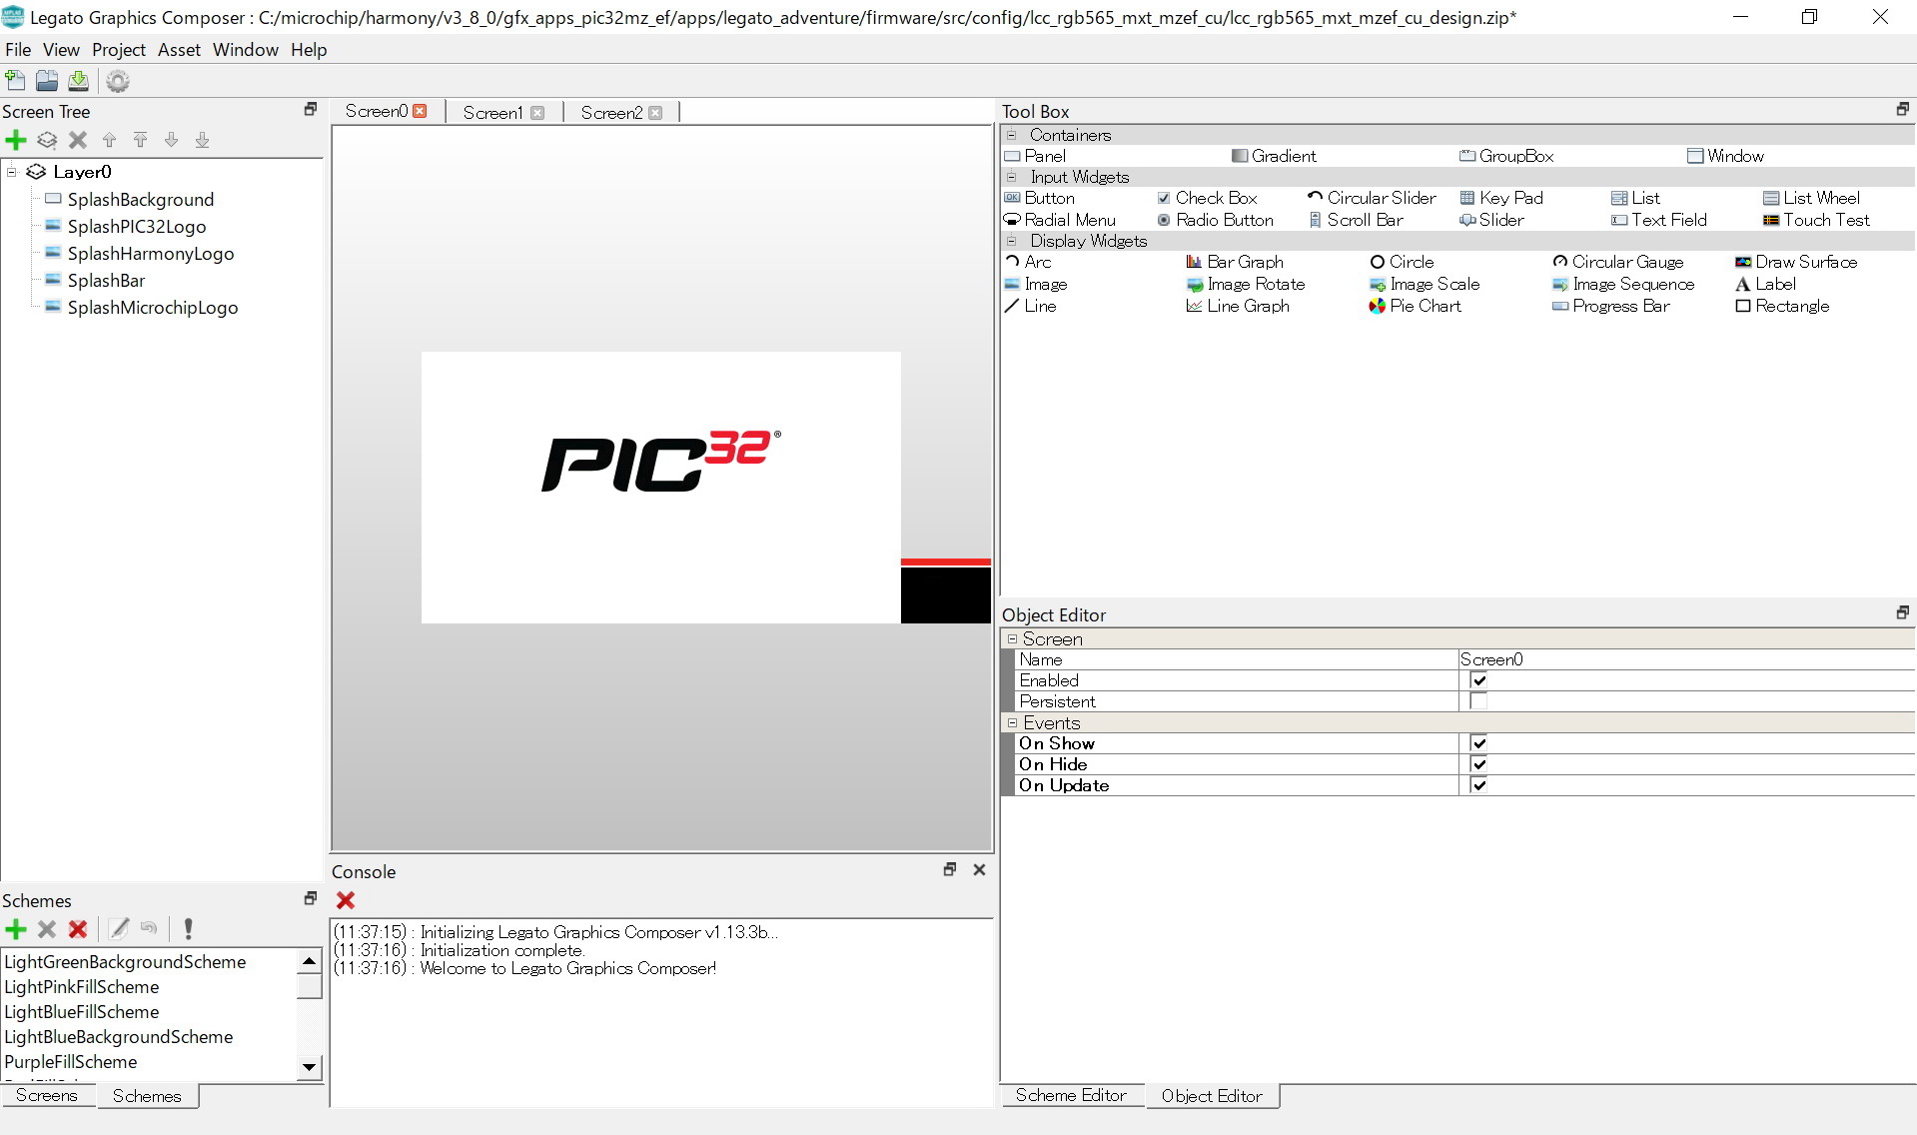
Task: Choose the Key Pad widget
Action: [1501, 198]
